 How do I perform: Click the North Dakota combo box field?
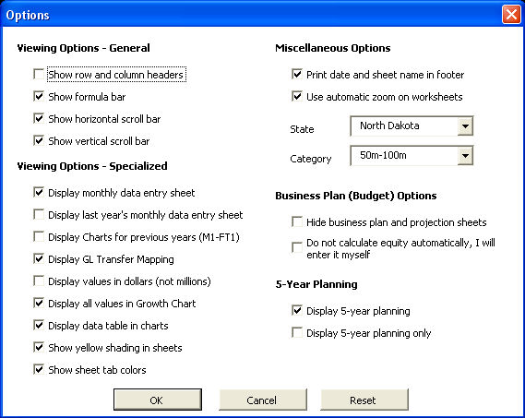point(412,126)
